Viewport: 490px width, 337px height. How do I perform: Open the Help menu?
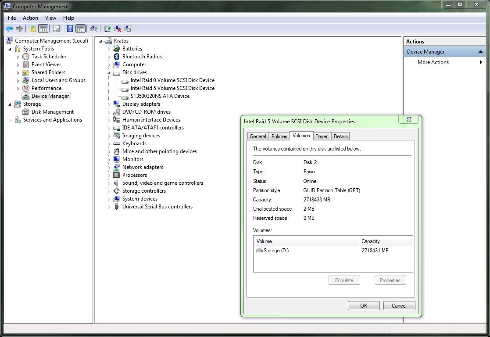pyautogui.click(x=68, y=18)
